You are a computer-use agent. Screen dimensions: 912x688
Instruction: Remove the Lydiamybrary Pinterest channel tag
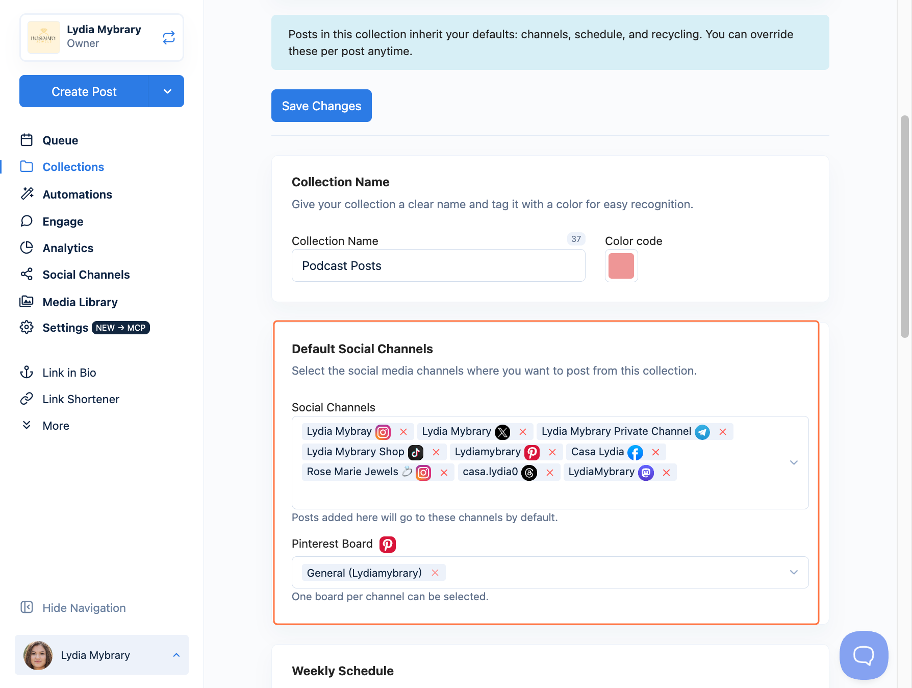[x=552, y=452]
